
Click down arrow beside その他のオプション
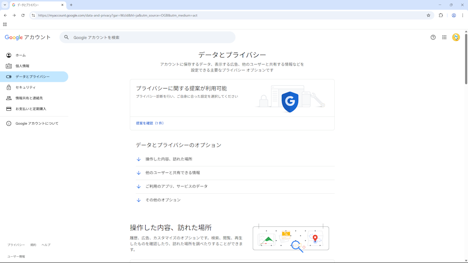click(x=138, y=200)
